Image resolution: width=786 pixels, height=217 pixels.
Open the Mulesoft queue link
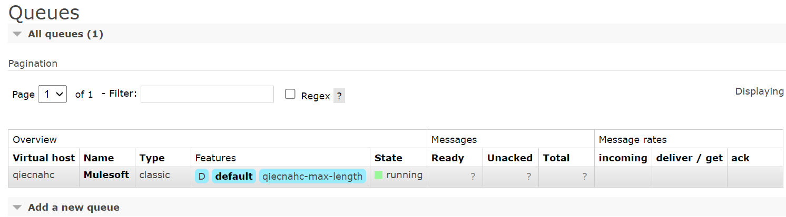[x=106, y=175]
